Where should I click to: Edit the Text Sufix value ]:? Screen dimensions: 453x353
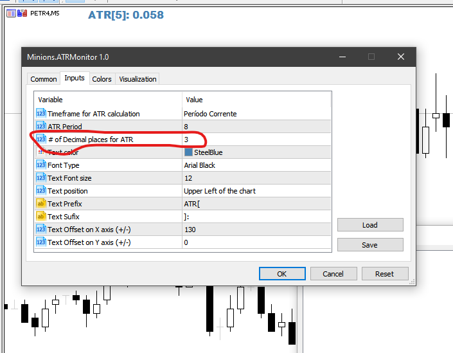click(256, 217)
